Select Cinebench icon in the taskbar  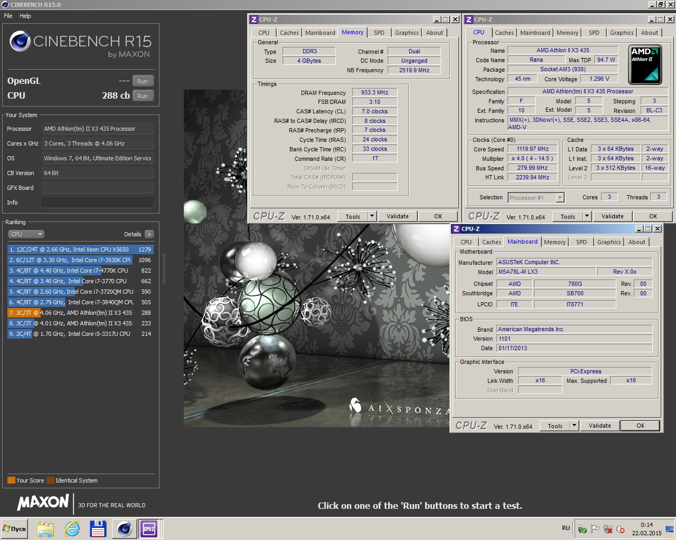125,529
